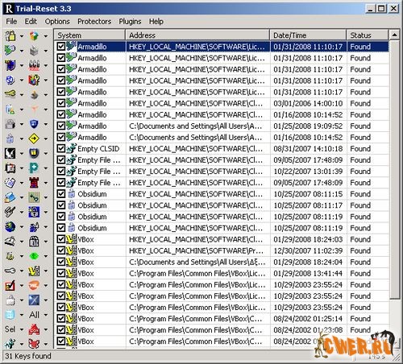
Task: Open dropdown arrow beside the yellow padlock icon
Action: point(22,36)
